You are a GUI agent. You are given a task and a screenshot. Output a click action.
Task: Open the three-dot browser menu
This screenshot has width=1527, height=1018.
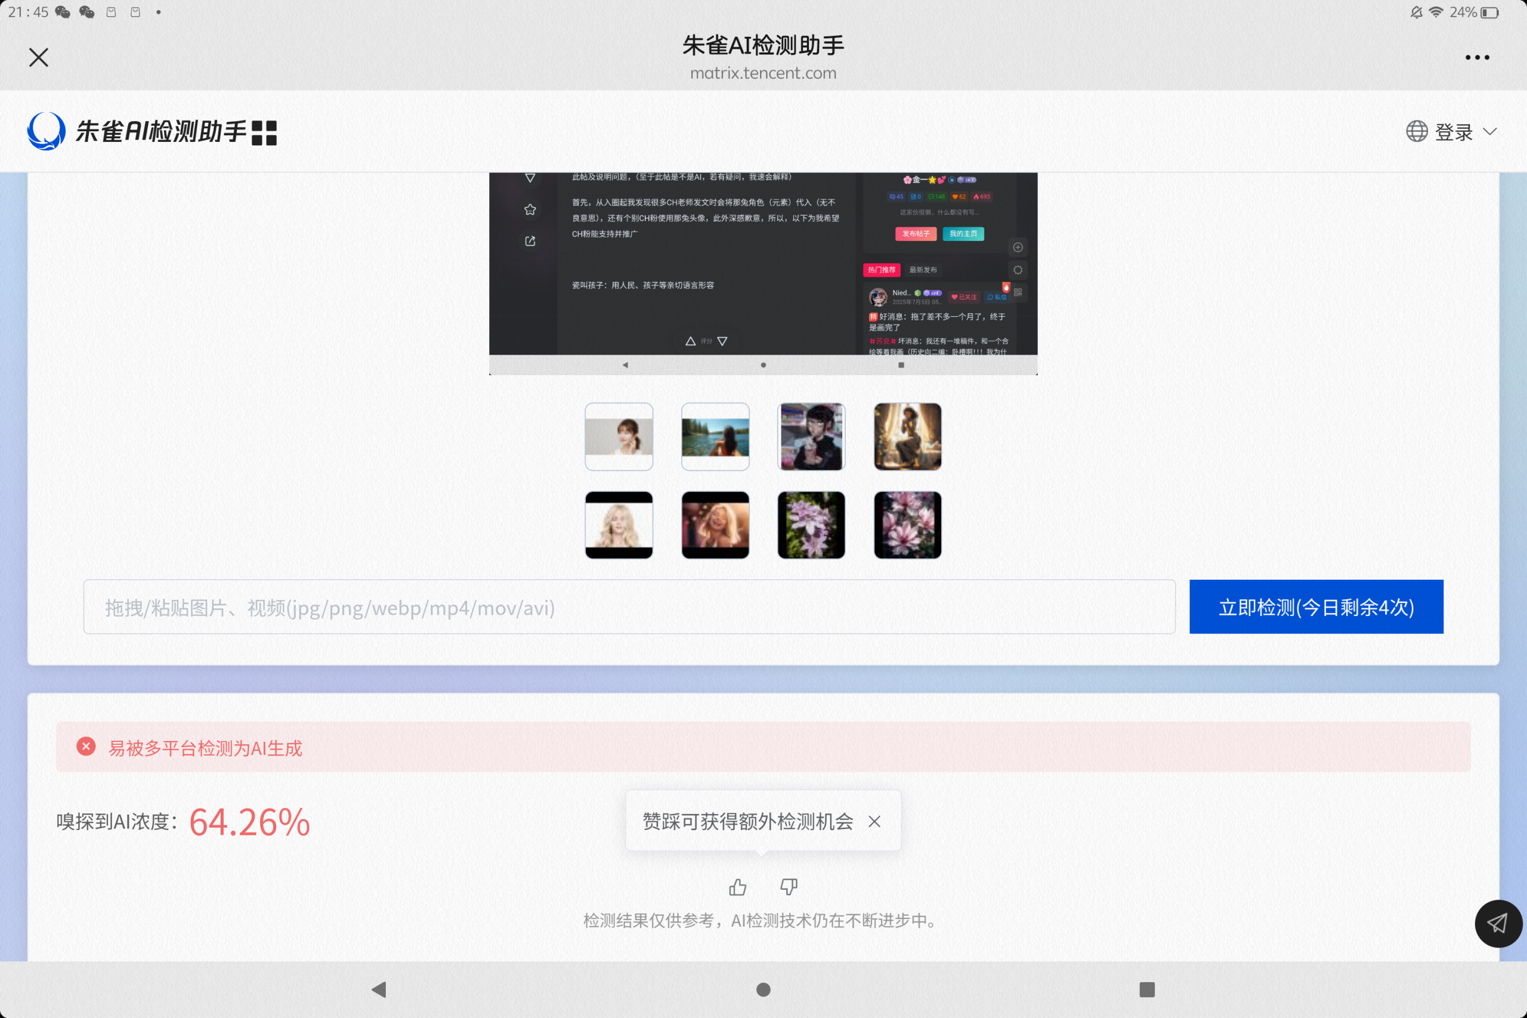[x=1477, y=58]
